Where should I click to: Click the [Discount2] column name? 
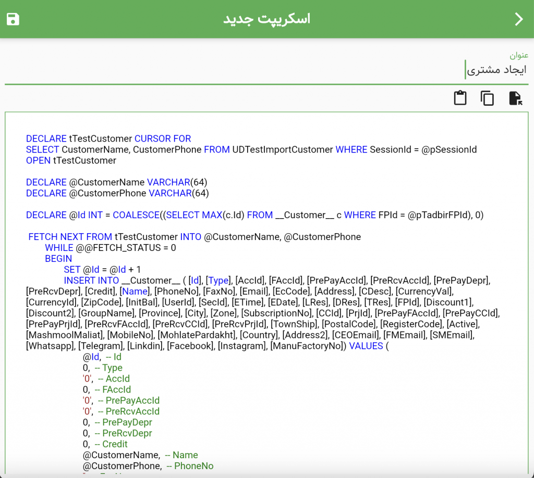[50, 313]
